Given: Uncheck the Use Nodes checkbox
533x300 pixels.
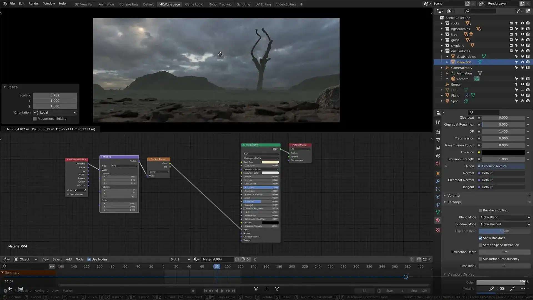Looking at the screenshot, I should (x=89, y=259).
